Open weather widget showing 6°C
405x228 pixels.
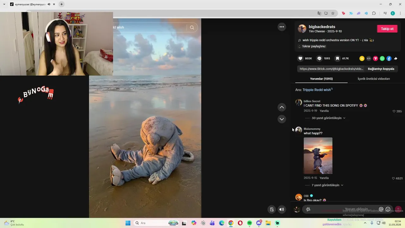(x=14, y=223)
